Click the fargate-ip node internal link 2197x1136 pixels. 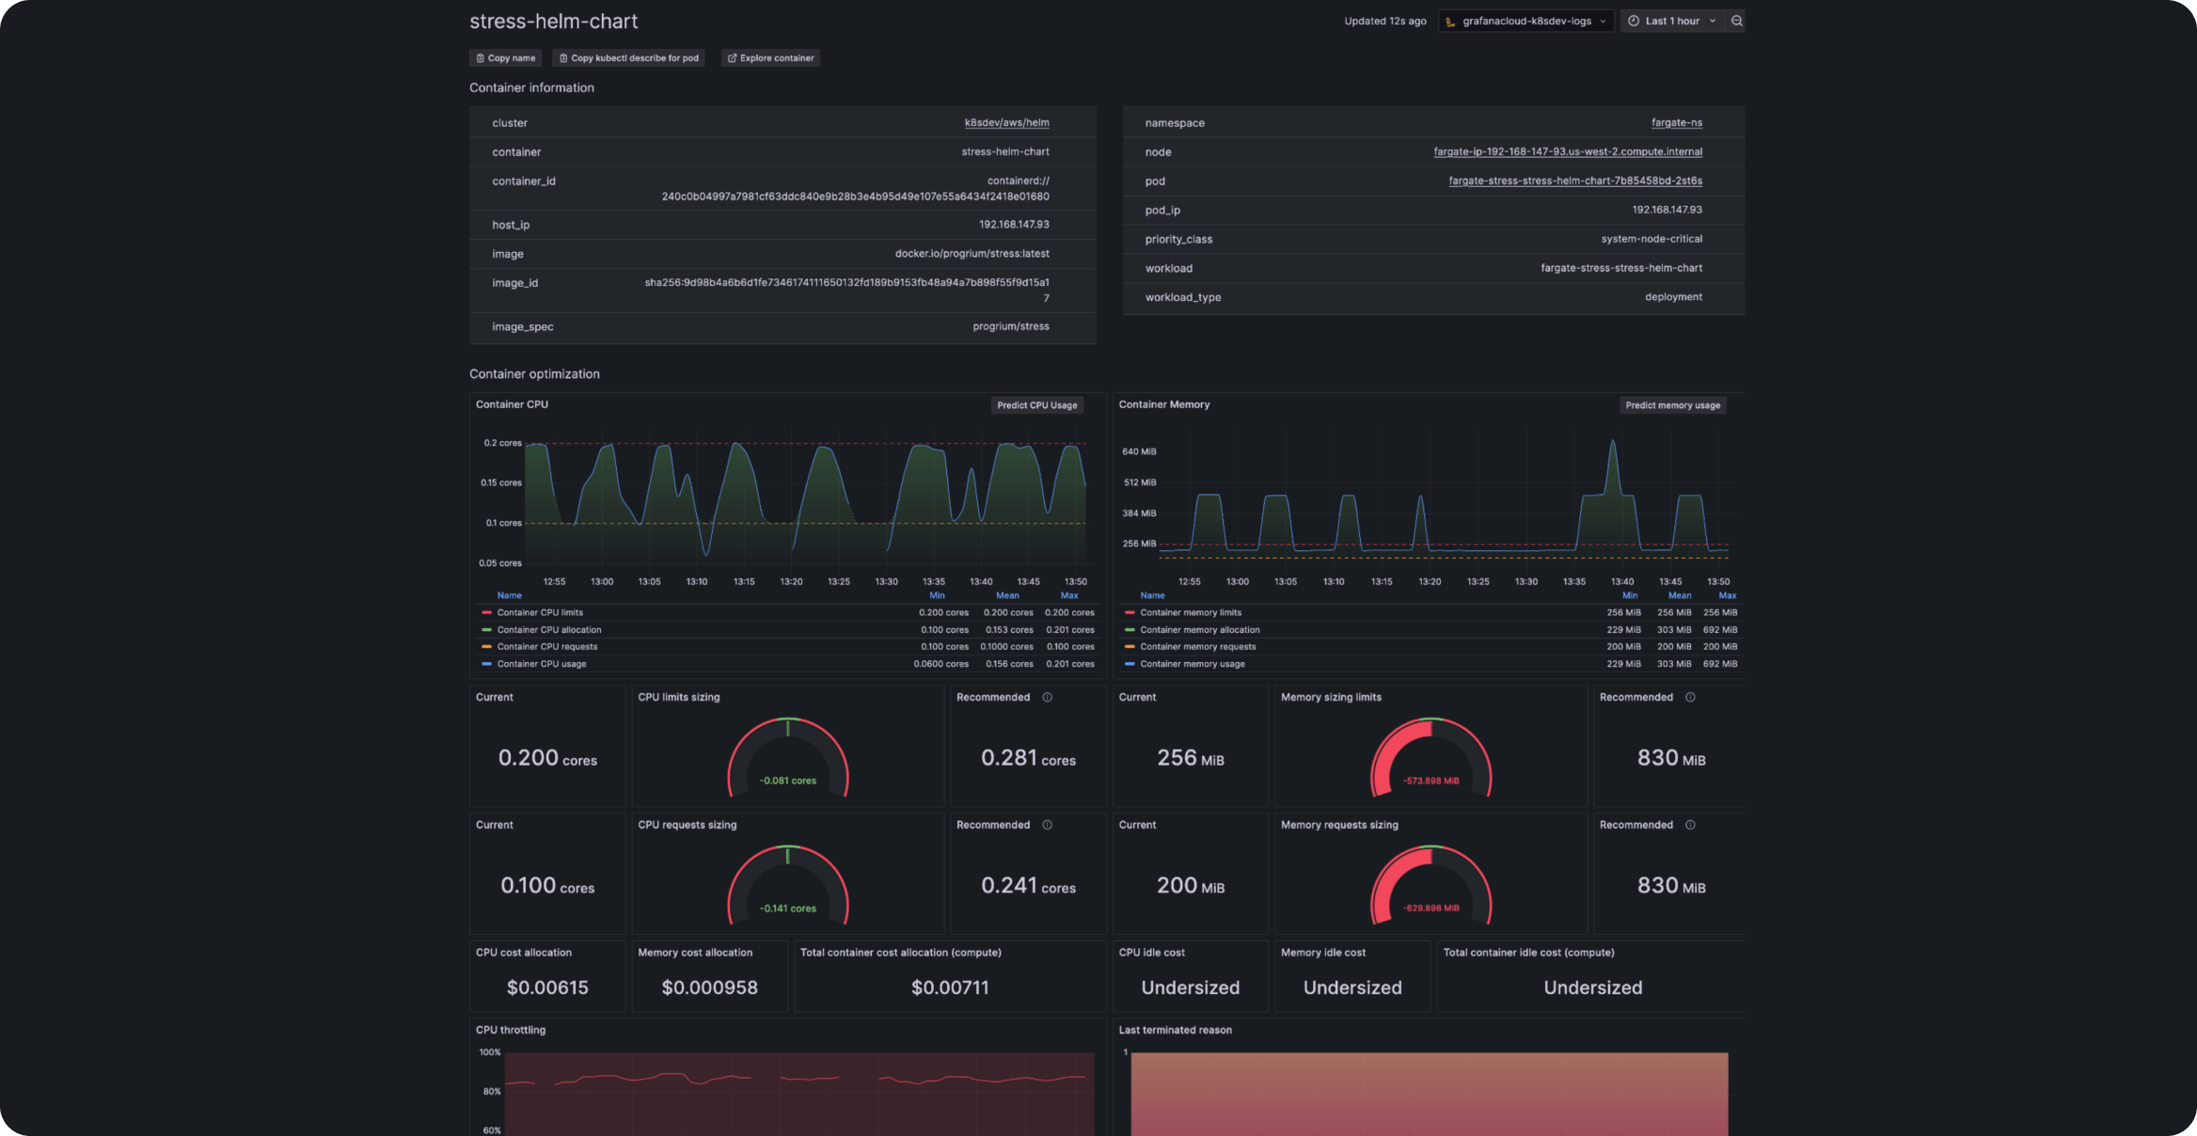[x=1567, y=152]
